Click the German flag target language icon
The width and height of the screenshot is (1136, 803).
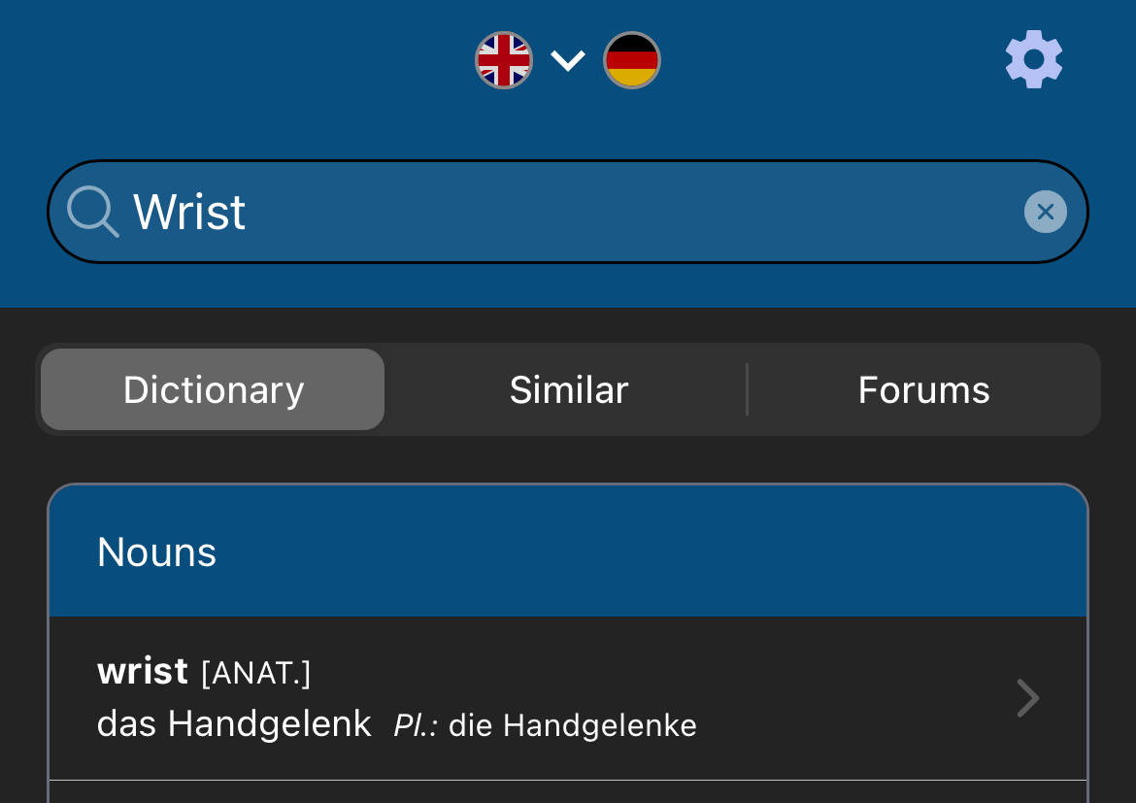tap(632, 60)
